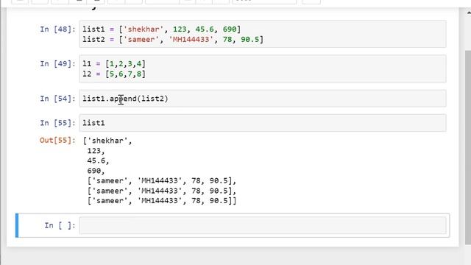Click the In [55]: prompt label
This screenshot has width=471, height=265.
click(57, 123)
